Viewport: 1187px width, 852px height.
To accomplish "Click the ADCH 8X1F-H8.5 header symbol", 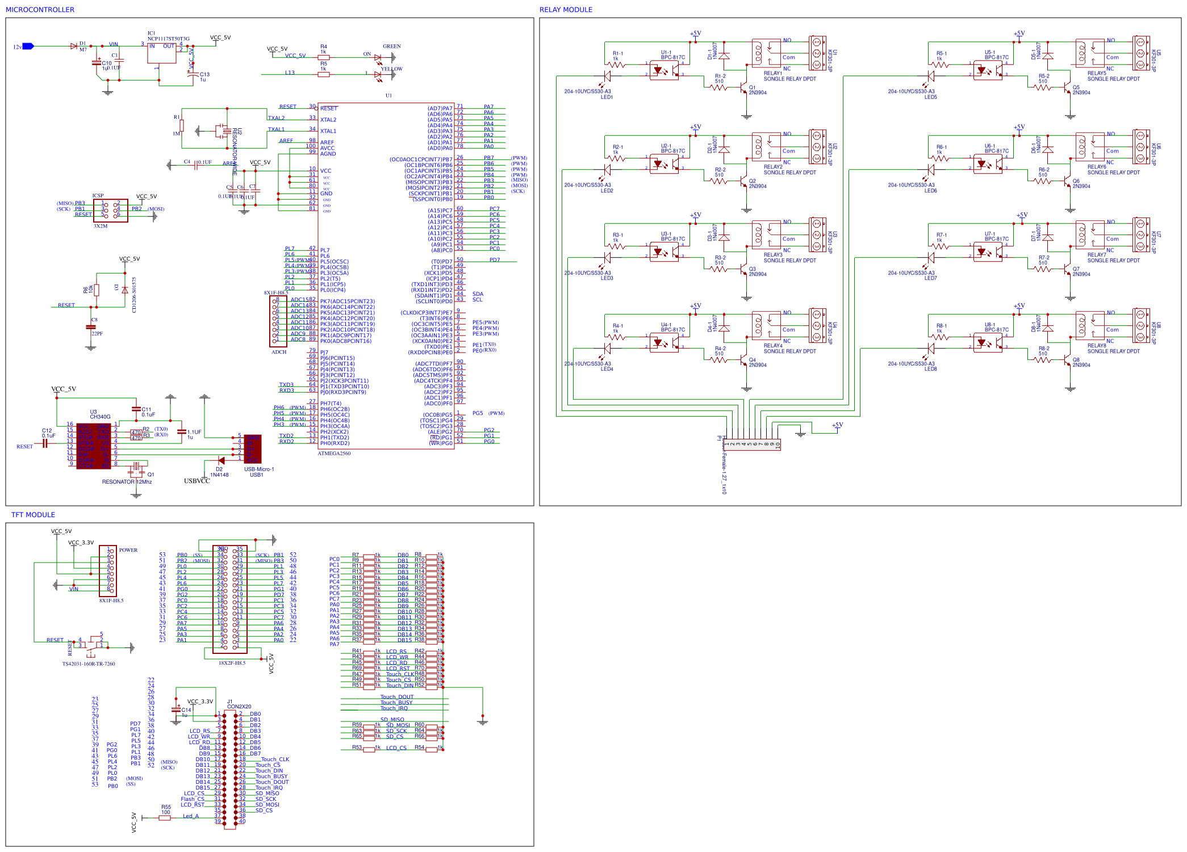I will click(278, 321).
